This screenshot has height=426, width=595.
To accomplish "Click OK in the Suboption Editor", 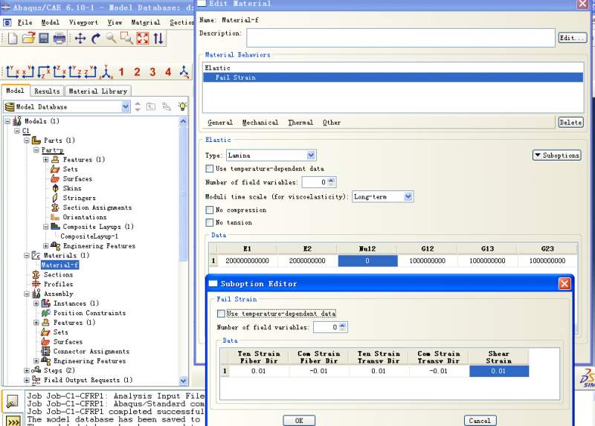I will click(299, 420).
